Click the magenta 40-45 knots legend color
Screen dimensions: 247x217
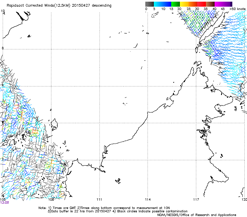(x=219, y=4)
